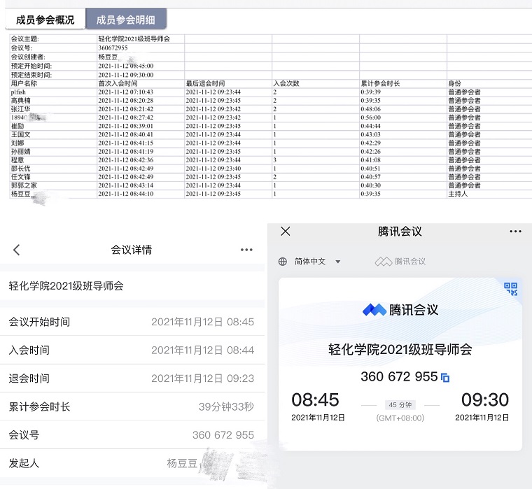Tap the 发起人 row in meeting details
The image size is (532, 489).
(x=132, y=463)
